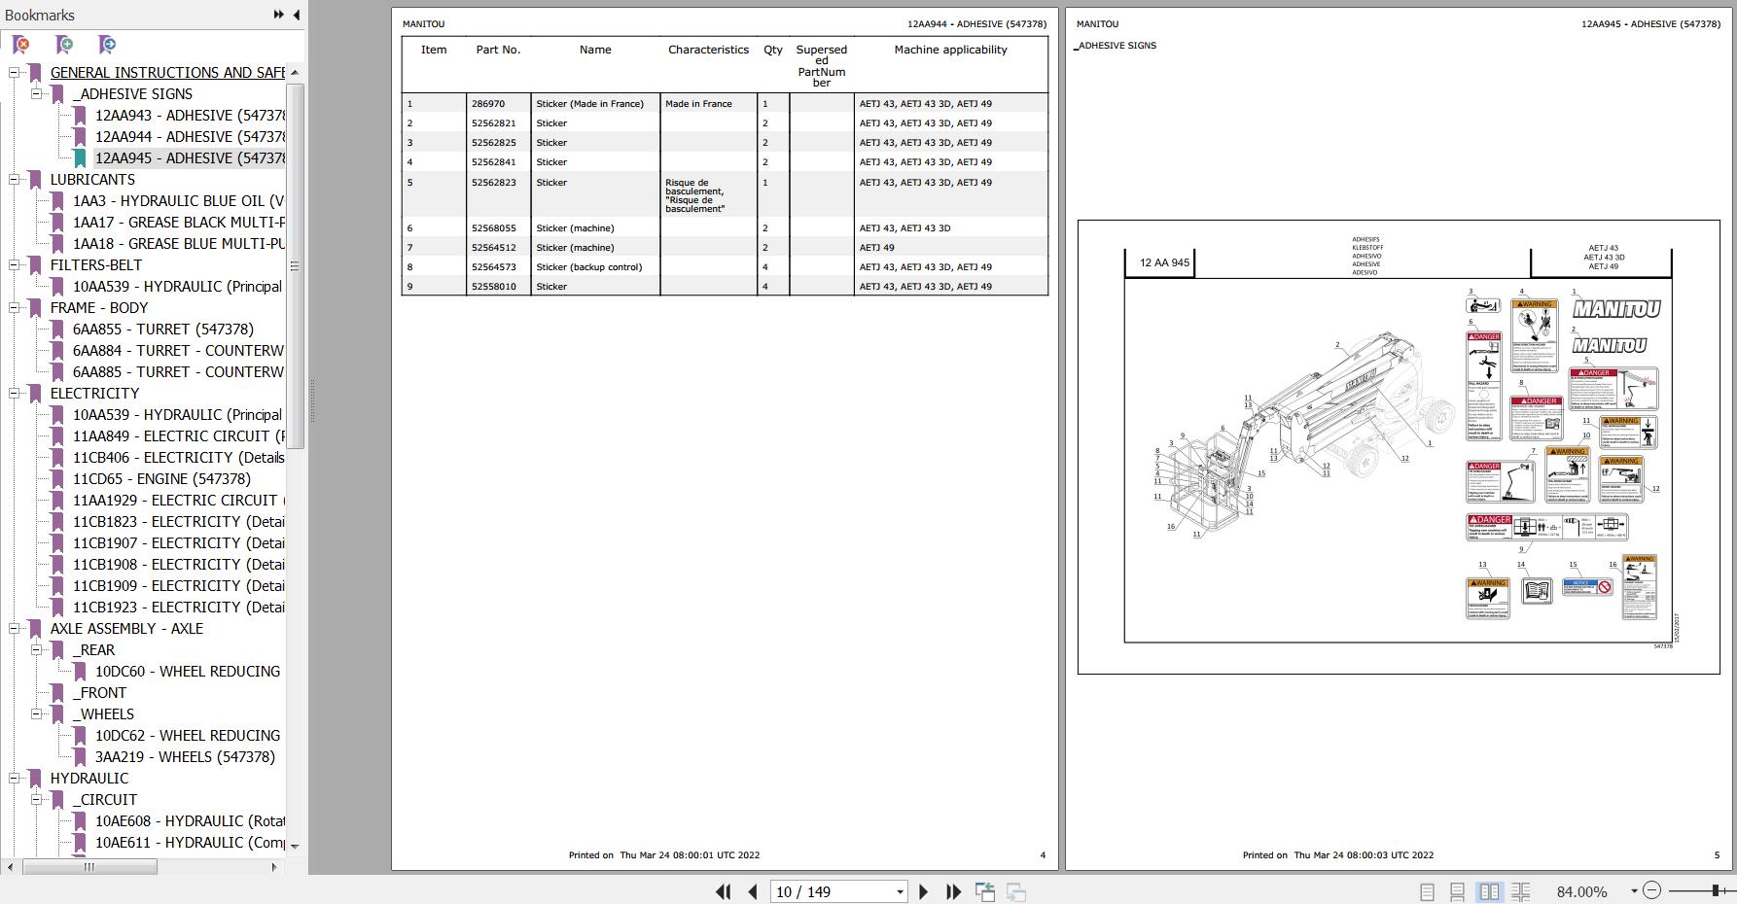This screenshot has height=904, width=1737.
Task: Click the bookmarks panel vertical scrollbar thumb
Action: pos(295,266)
